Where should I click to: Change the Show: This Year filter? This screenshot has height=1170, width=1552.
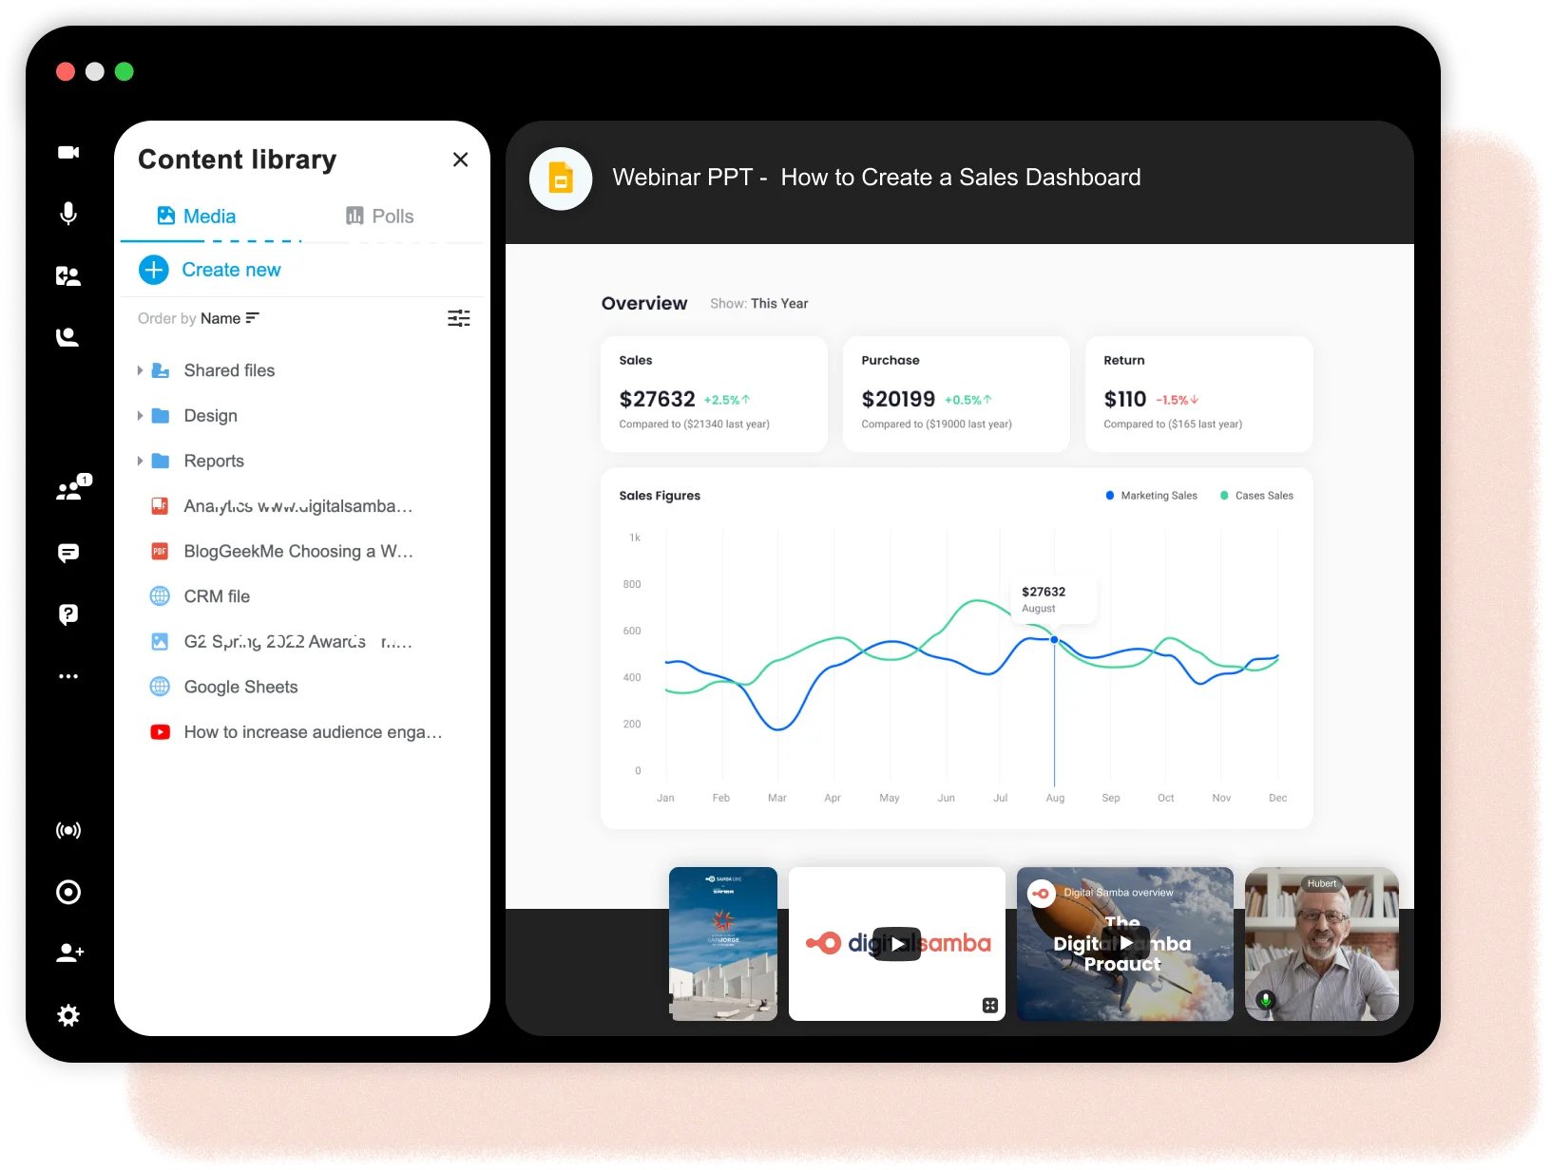[x=758, y=304]
